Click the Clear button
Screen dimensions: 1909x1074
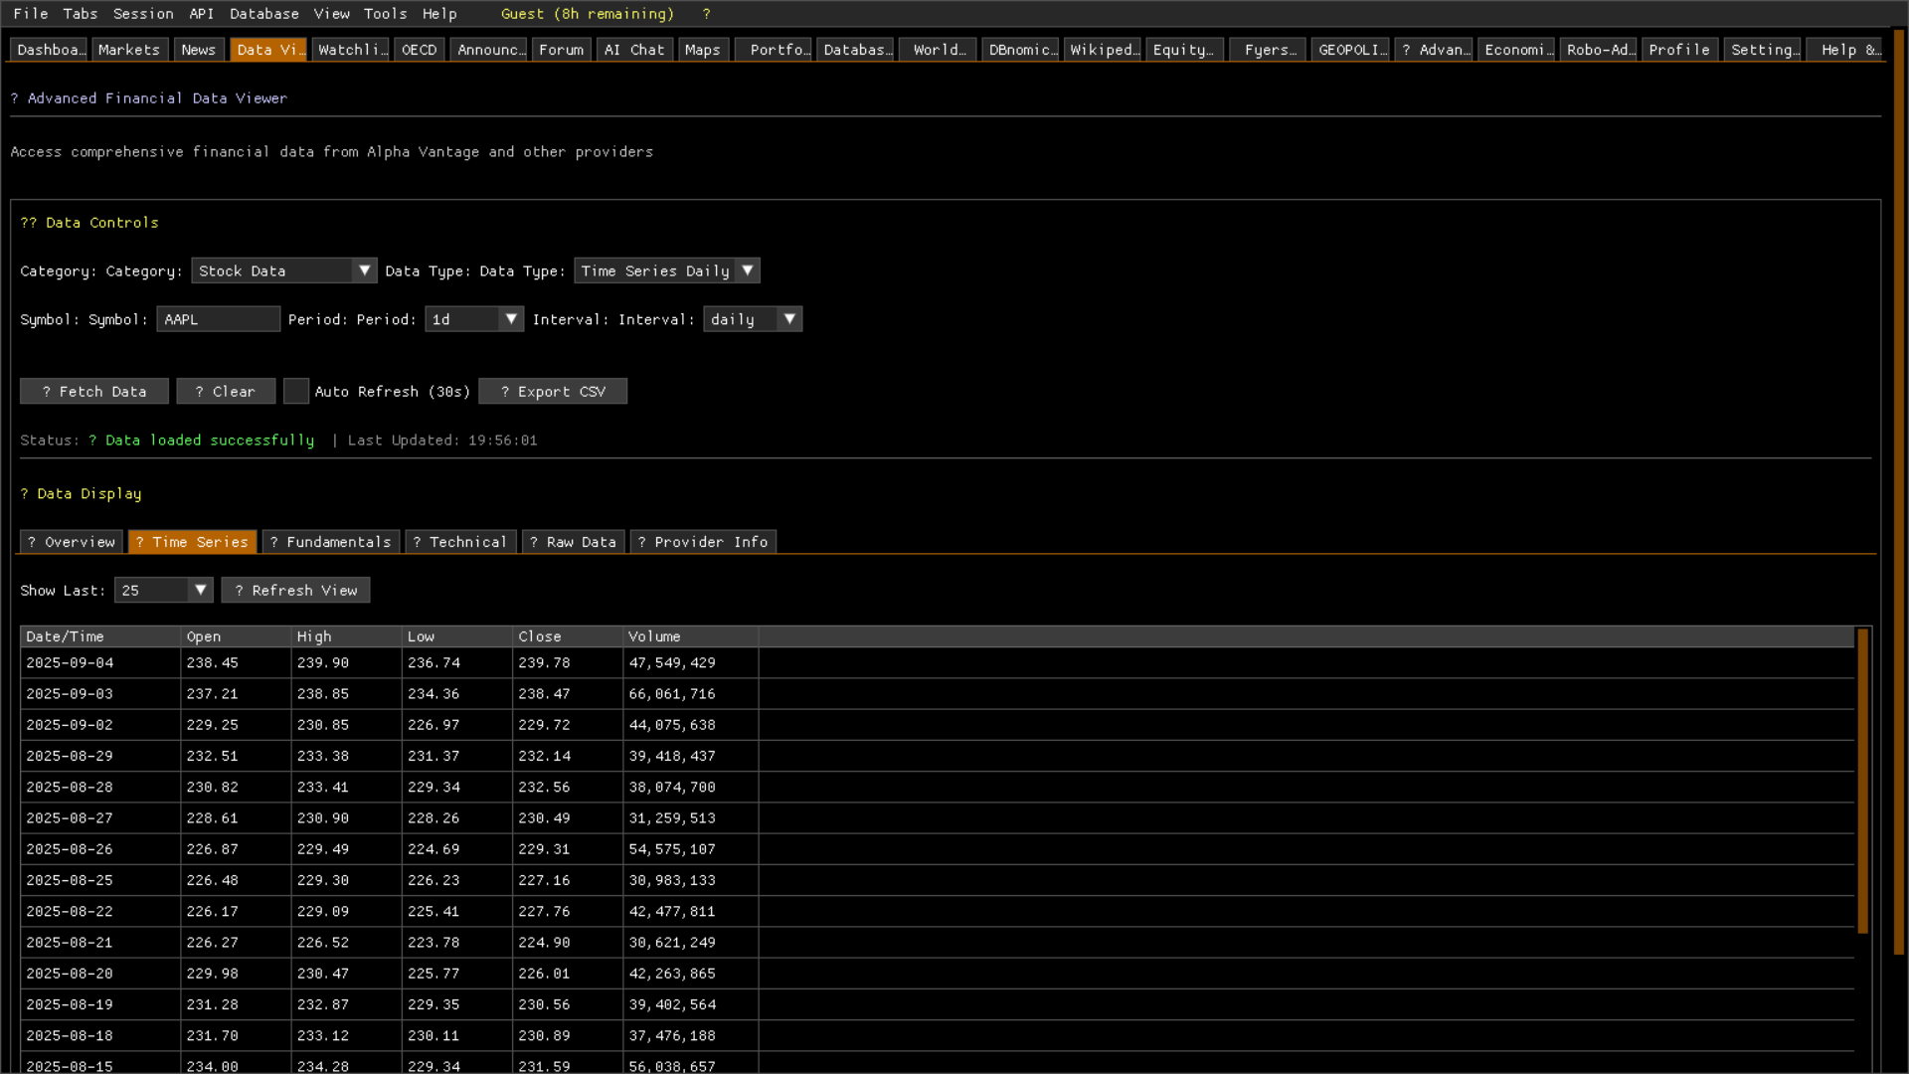pos(226,392)
